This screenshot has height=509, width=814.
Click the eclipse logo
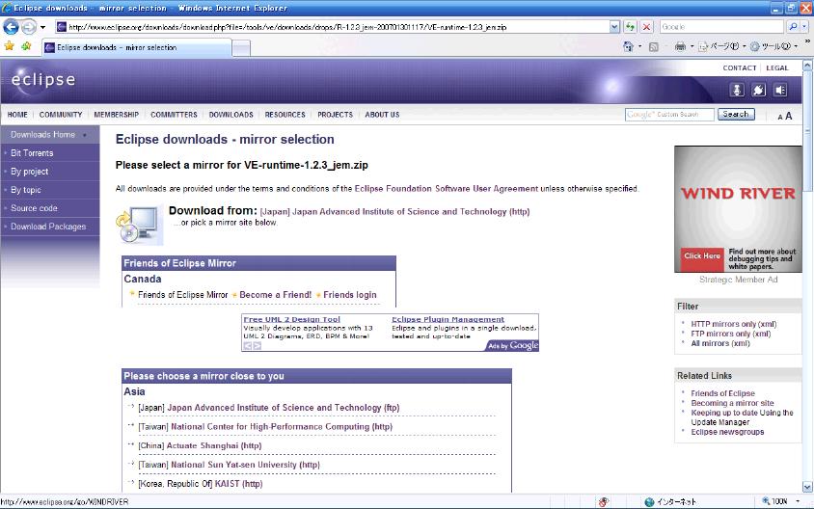click(43, 80)
